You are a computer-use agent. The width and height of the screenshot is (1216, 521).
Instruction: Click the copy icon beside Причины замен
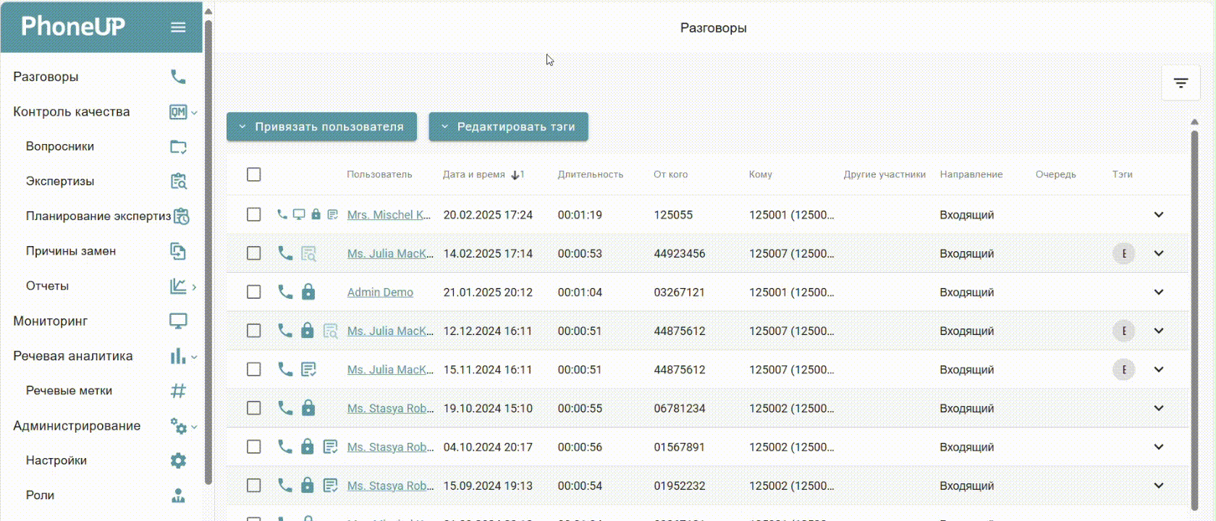point(178,251)
